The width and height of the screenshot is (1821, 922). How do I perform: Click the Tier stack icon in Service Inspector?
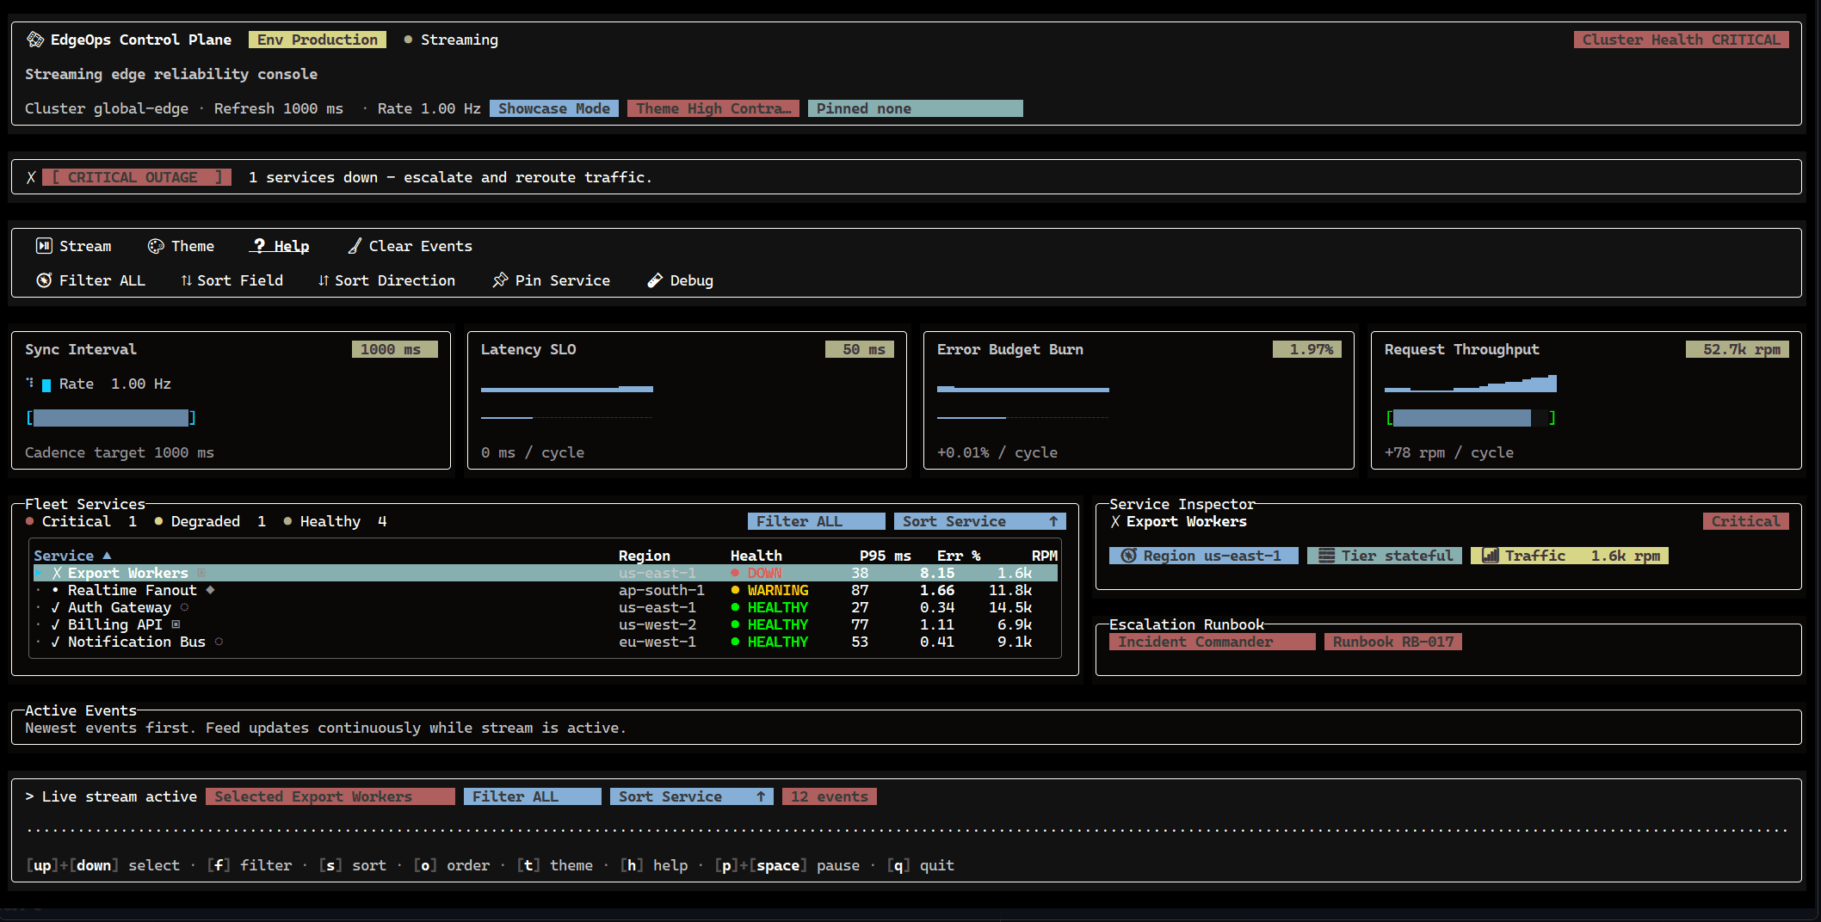click(1327, 556)
